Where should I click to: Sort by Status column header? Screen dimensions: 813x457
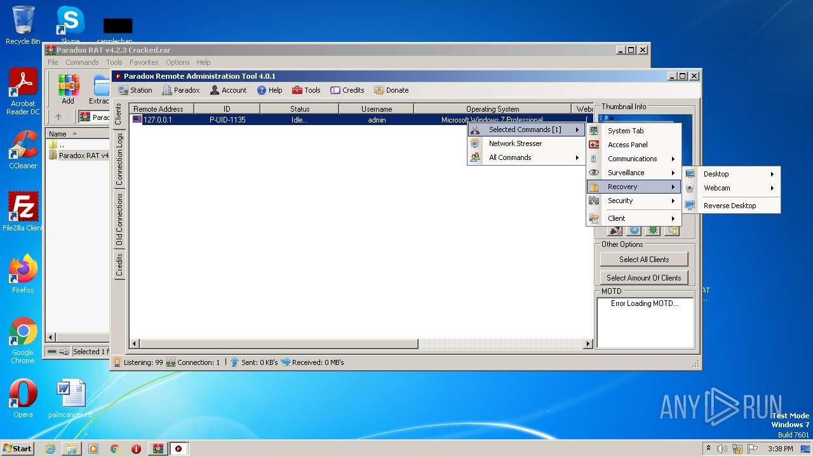(300, 109)
